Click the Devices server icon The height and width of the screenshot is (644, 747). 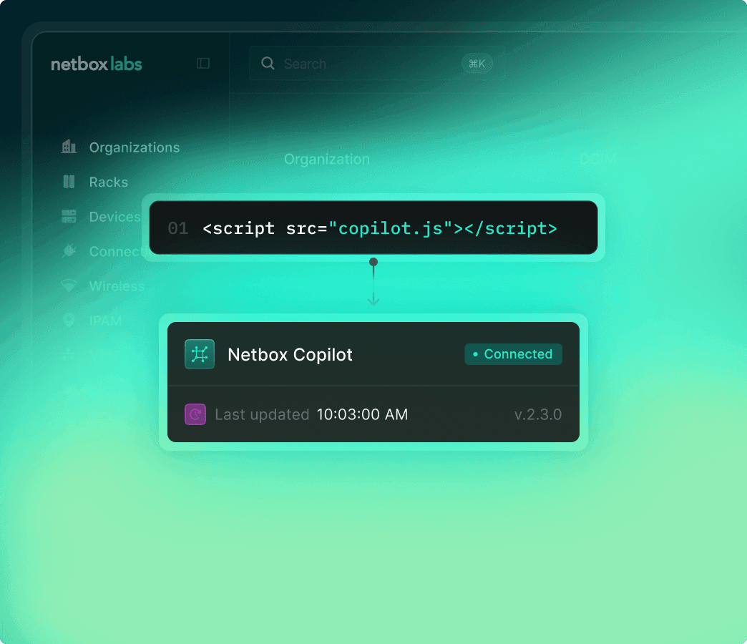pos(69,217)
